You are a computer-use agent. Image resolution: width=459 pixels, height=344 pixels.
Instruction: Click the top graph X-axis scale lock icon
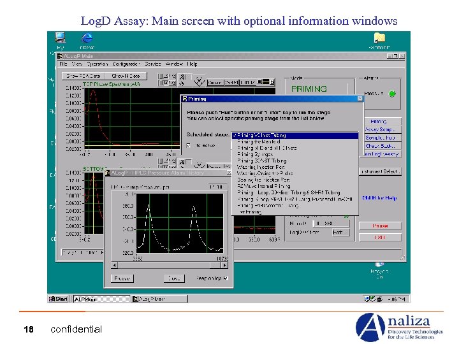click(161, 76)
